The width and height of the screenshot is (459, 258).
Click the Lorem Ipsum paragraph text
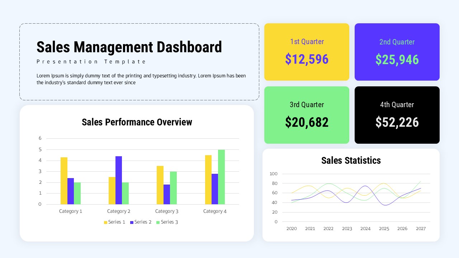pos(141,79)
